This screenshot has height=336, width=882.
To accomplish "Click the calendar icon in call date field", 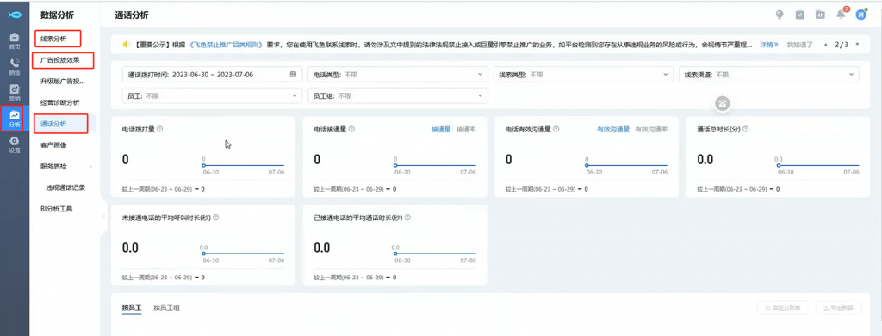I will 293,74.
